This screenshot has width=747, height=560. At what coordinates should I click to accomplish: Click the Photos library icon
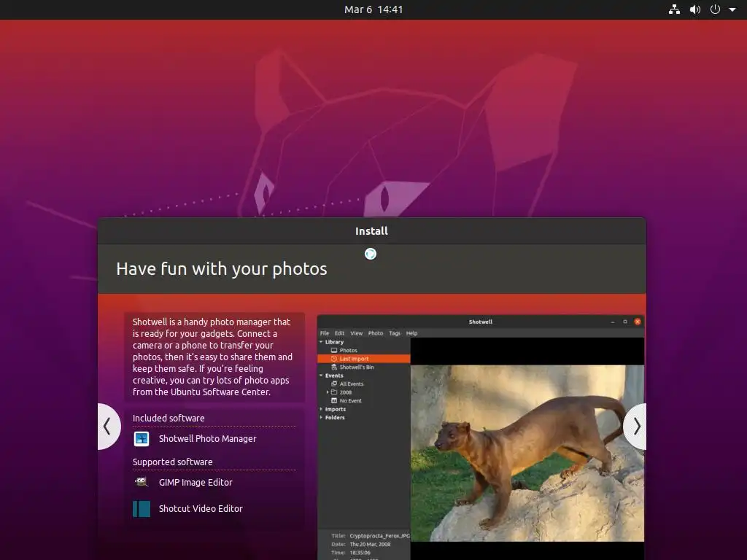tap(334, 351)
